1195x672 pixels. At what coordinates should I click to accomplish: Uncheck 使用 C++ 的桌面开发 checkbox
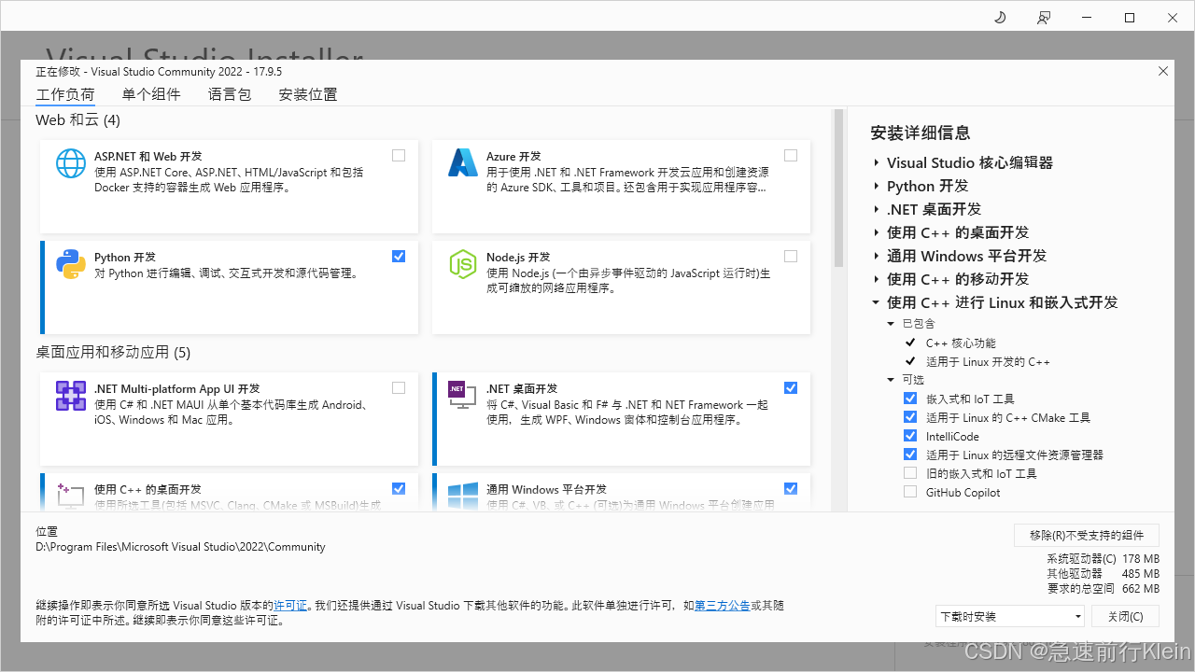tap(399, 488)
